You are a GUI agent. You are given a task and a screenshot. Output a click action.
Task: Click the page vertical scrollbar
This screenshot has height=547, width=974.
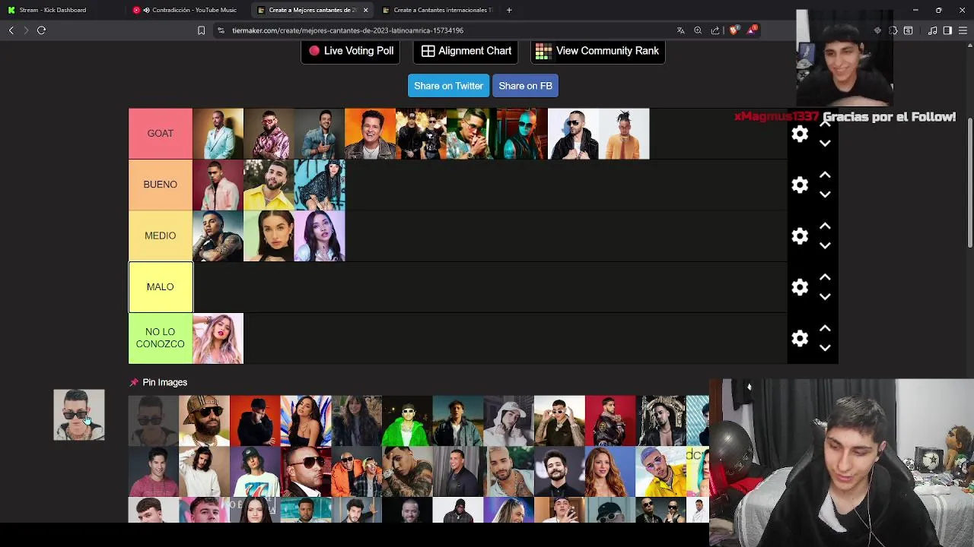click(970, 182)
